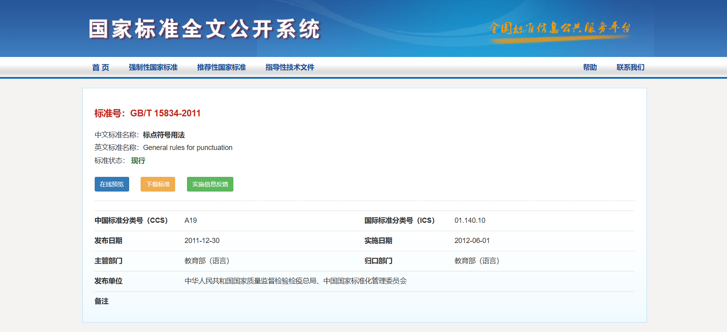Screen dimensions: 727x332
Task: Click the Chinese name 标点符号用法
Action: [x=164, y=135]
